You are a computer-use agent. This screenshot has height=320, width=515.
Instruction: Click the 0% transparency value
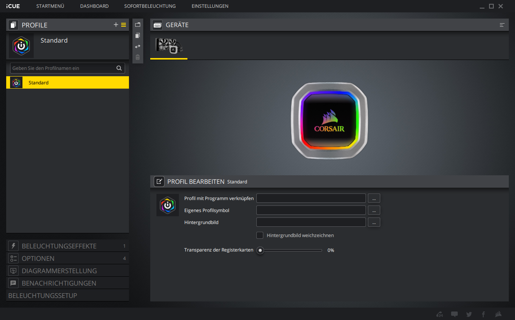(331, 250)
